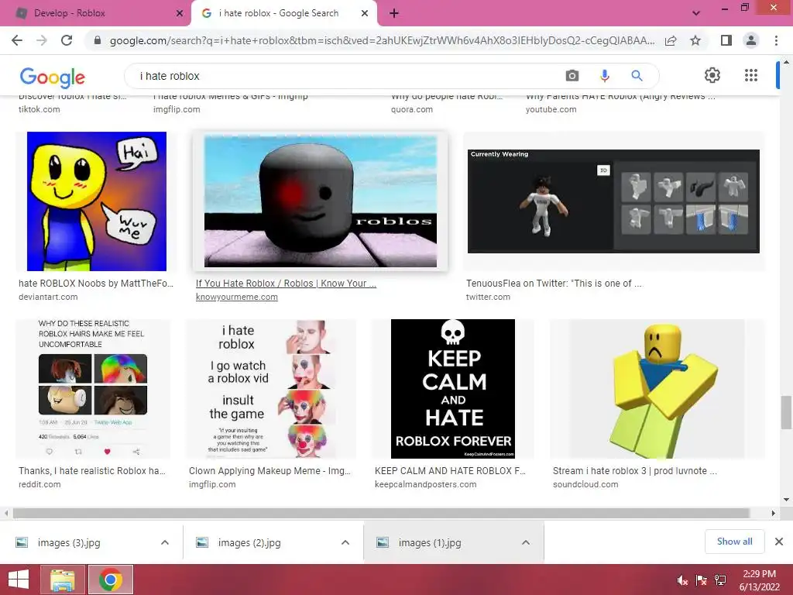Select the gray roblos head thumbnail
Viewport: 793px width, 595px height.
pos(320,201)
